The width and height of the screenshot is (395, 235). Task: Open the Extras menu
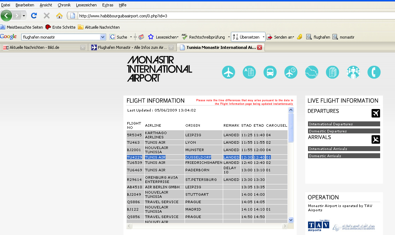[x=108, y=5]
